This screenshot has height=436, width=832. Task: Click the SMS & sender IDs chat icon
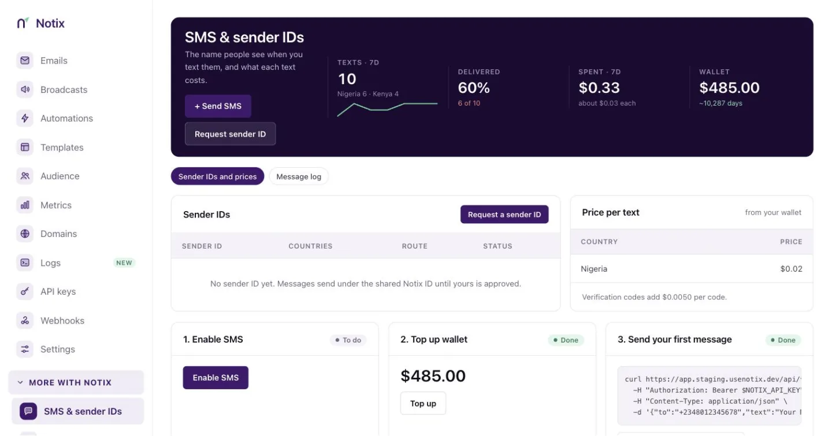pyautogui.click(x=28, y=411)
